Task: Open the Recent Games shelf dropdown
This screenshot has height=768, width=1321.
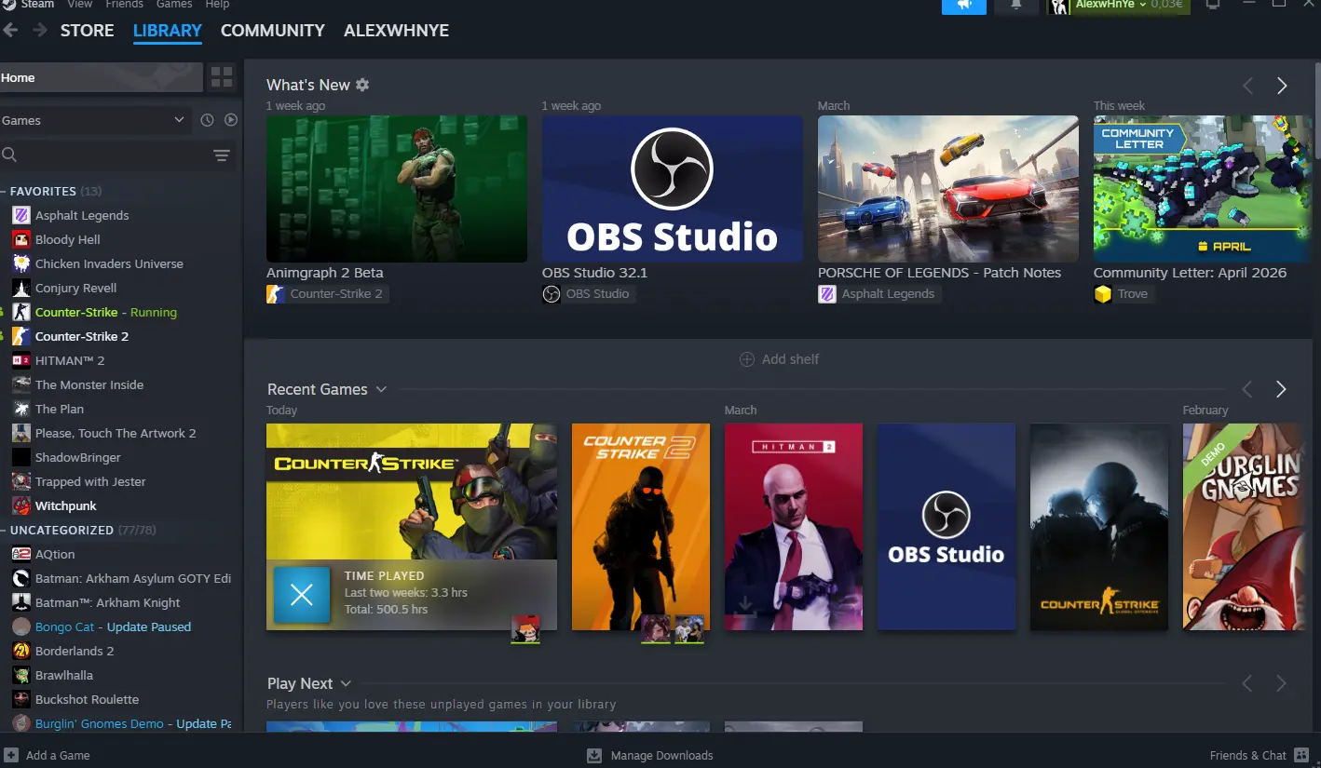Action: [381, 389]
